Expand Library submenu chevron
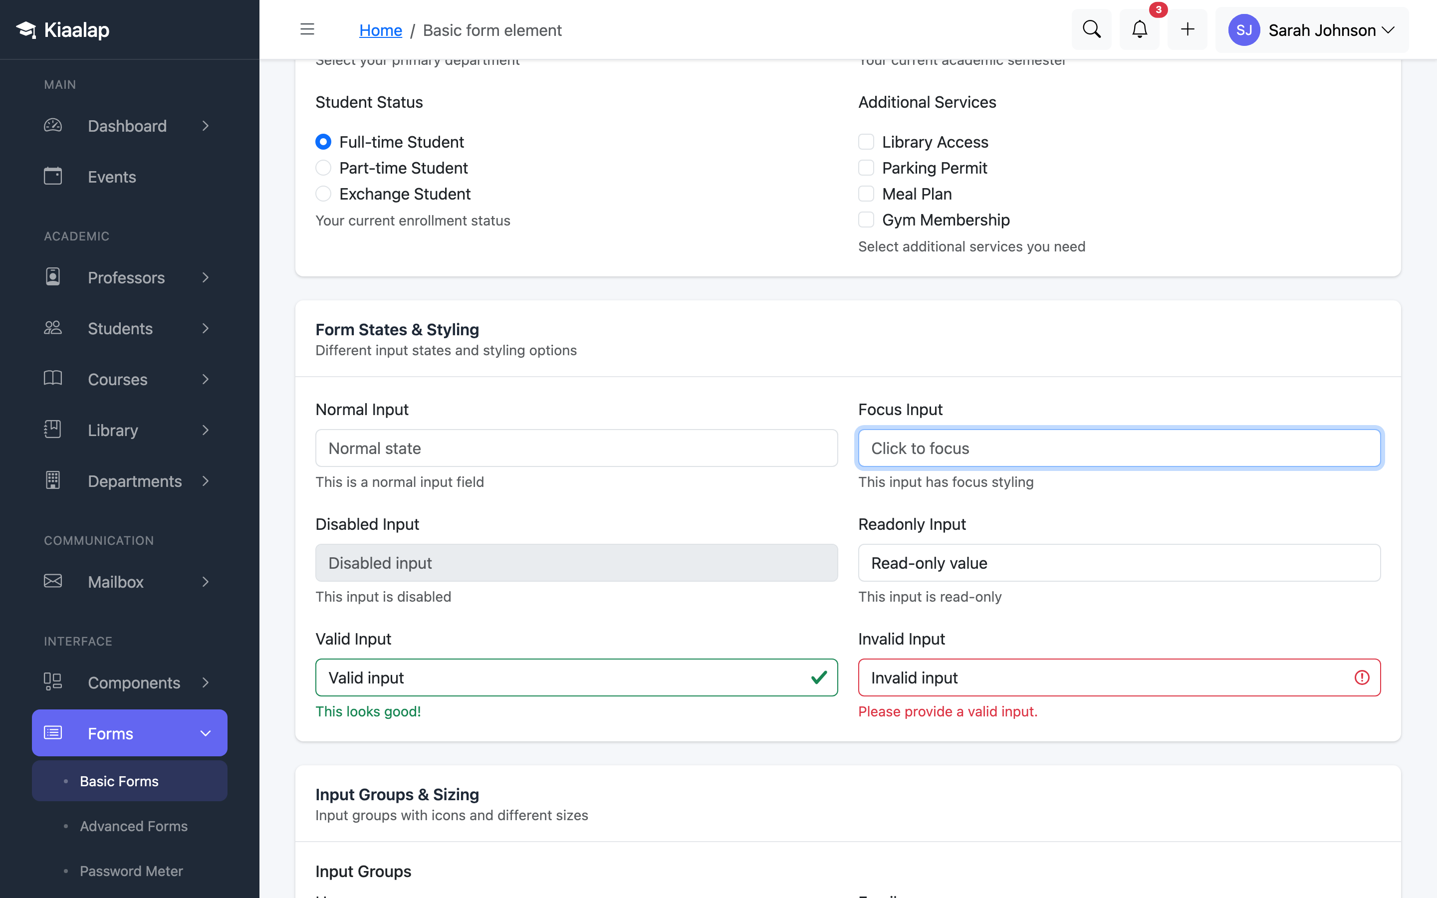Image resolution: width=1437 pixels, height=898 pixels. click(206, 430)
